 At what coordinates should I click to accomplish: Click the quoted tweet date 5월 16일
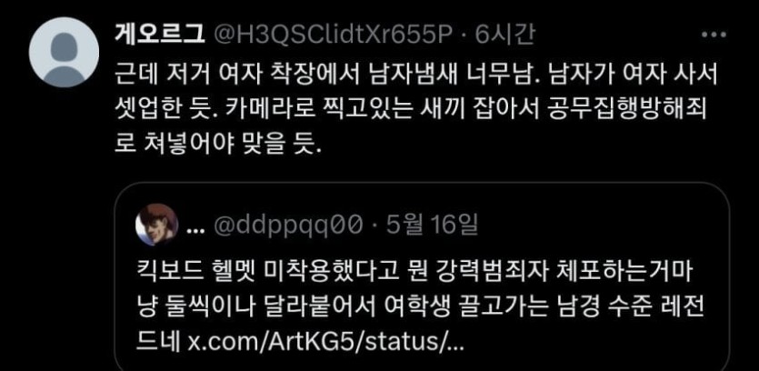point(433,225)
